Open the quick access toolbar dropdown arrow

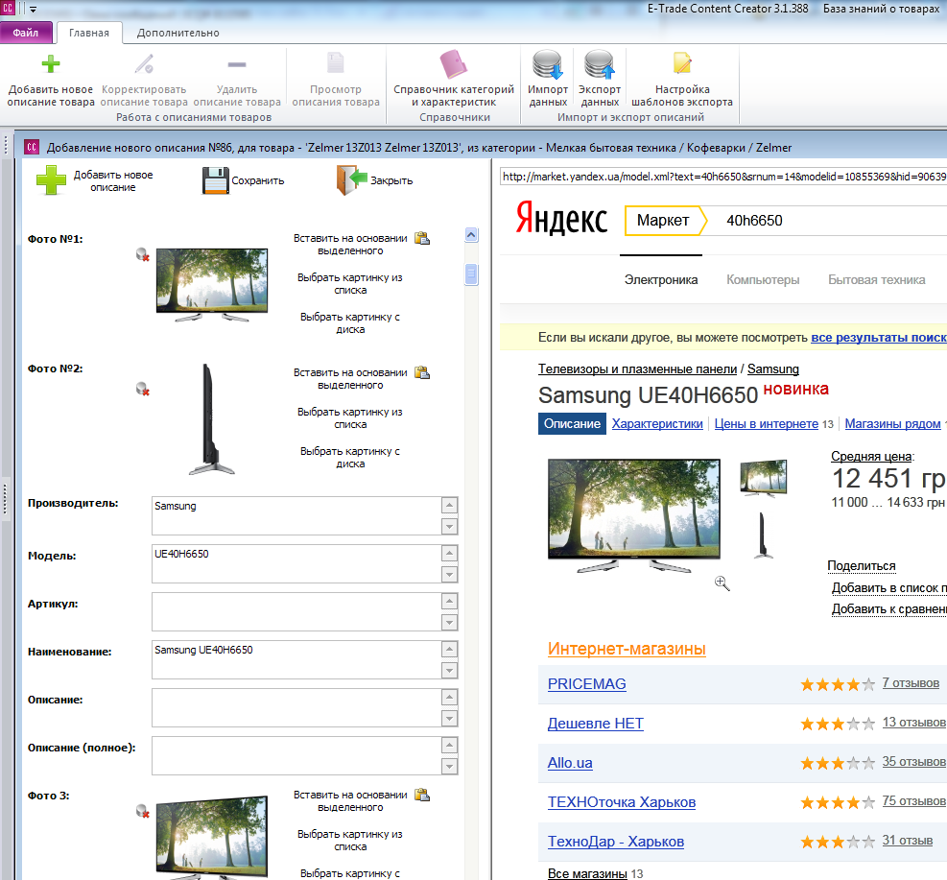[33, 10]
